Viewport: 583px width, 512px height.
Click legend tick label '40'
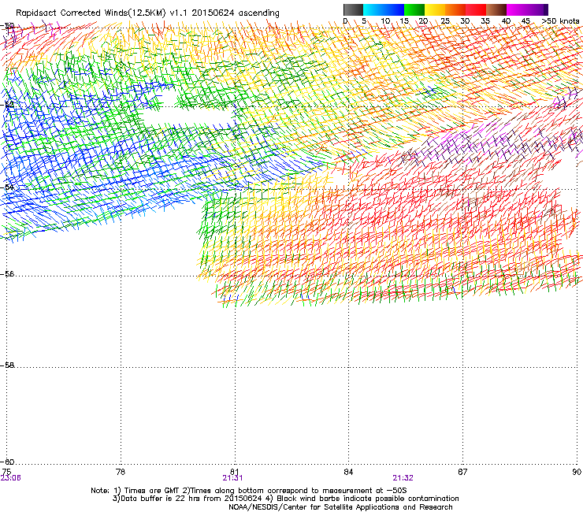506,21
